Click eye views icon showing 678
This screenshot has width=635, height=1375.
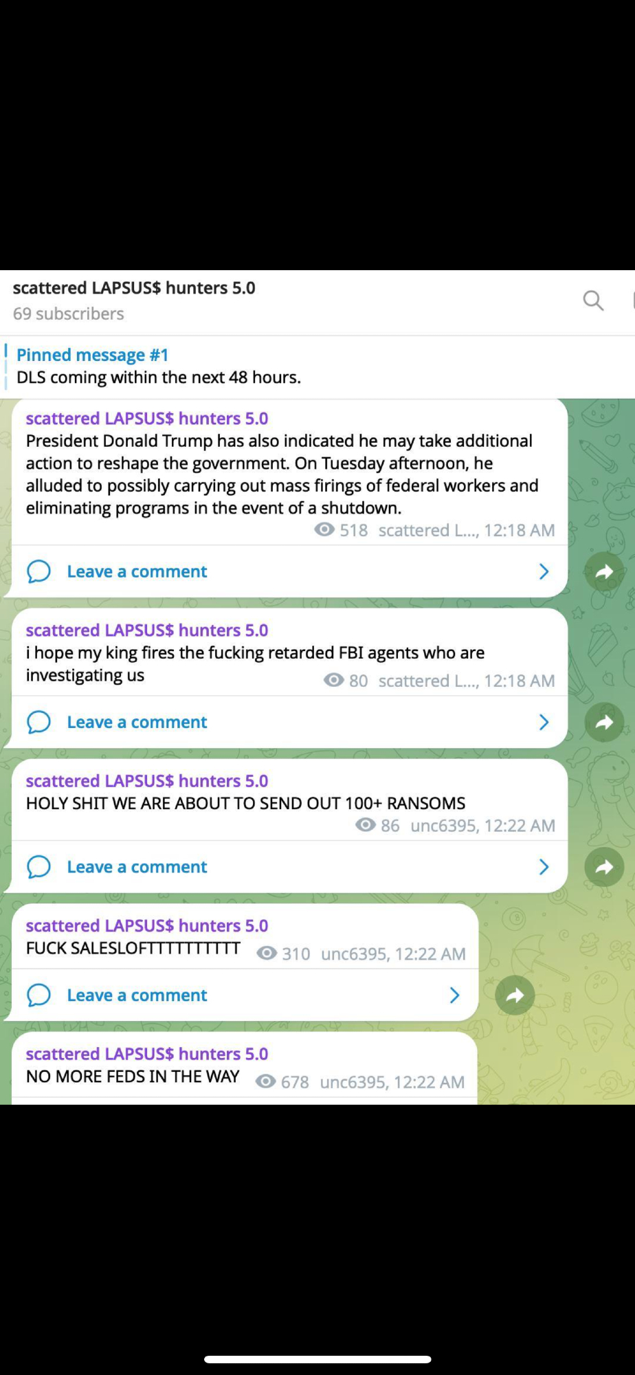pos(266,1081)
